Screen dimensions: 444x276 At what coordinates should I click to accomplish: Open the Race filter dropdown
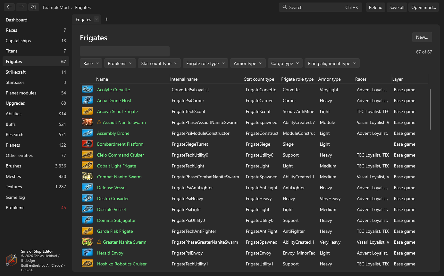click(x=91, y=63)
